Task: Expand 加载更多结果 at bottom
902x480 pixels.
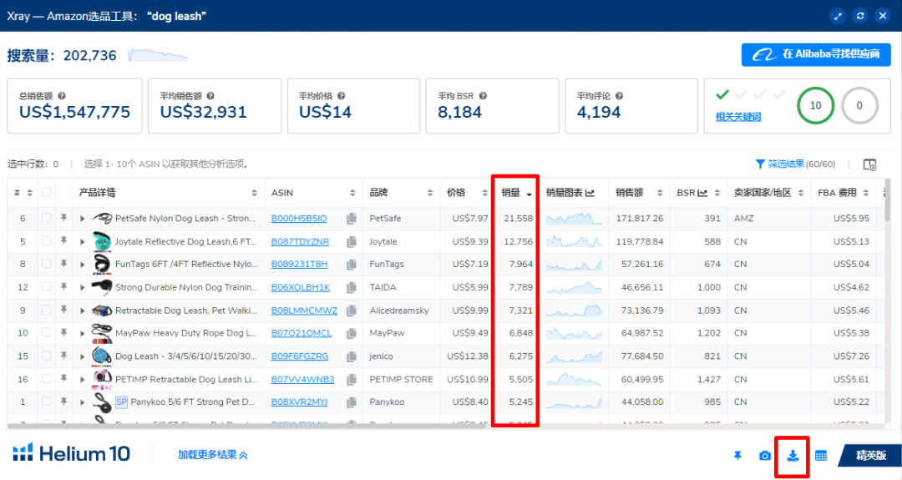Action: [x=212, y=455]
